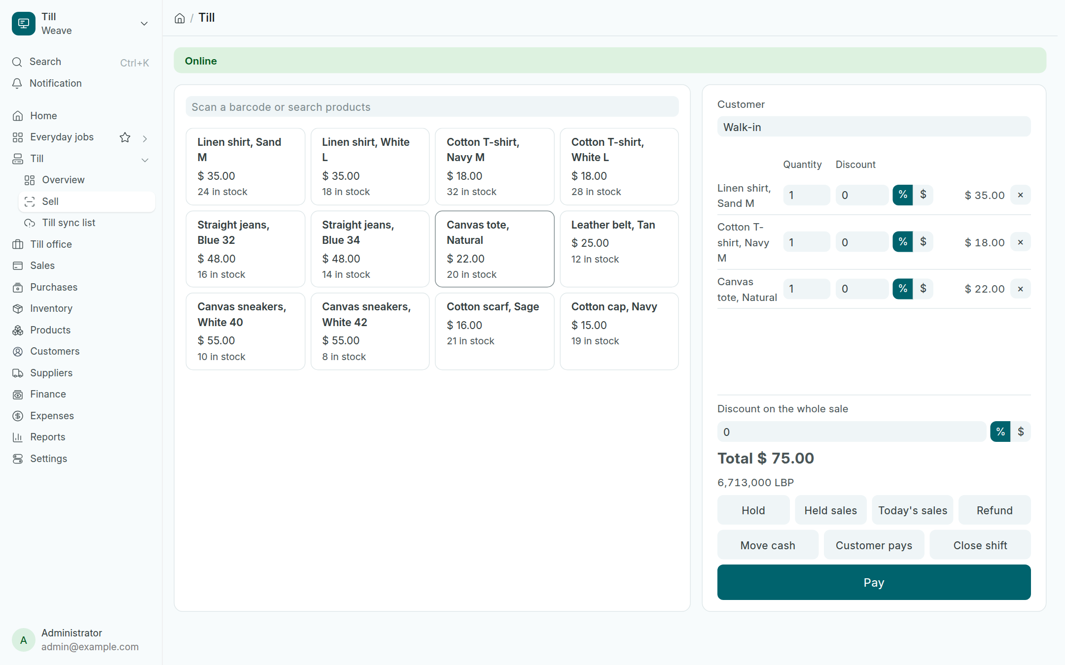Set Linen shirt discount to percent
This screenshot has height=665, width=1065.
coord(902,195)
